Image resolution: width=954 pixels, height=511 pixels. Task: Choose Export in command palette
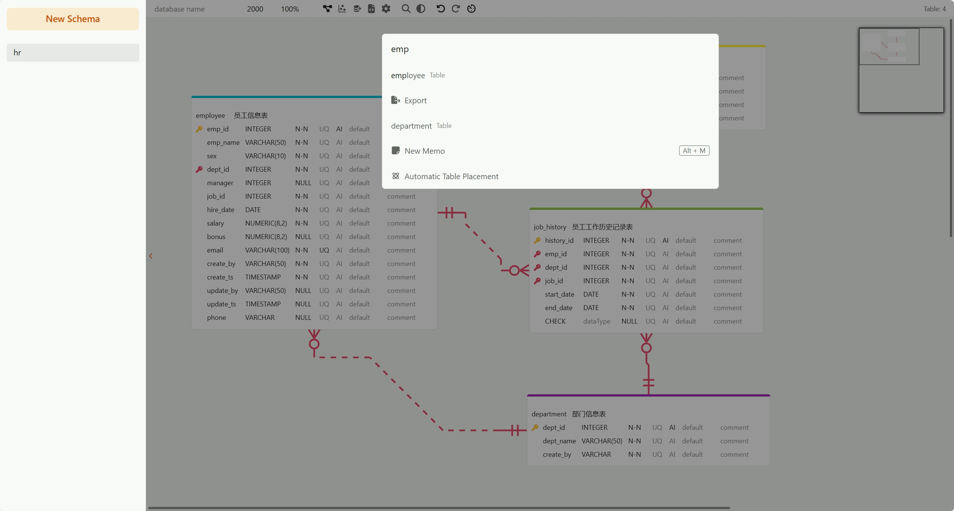[x=415, y=101]
